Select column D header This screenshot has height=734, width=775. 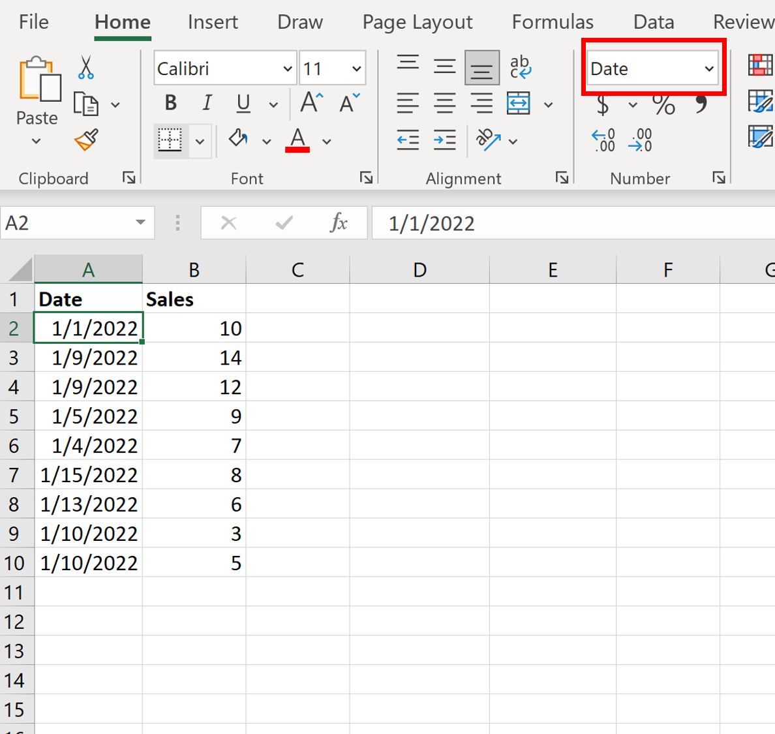point(419,270)
